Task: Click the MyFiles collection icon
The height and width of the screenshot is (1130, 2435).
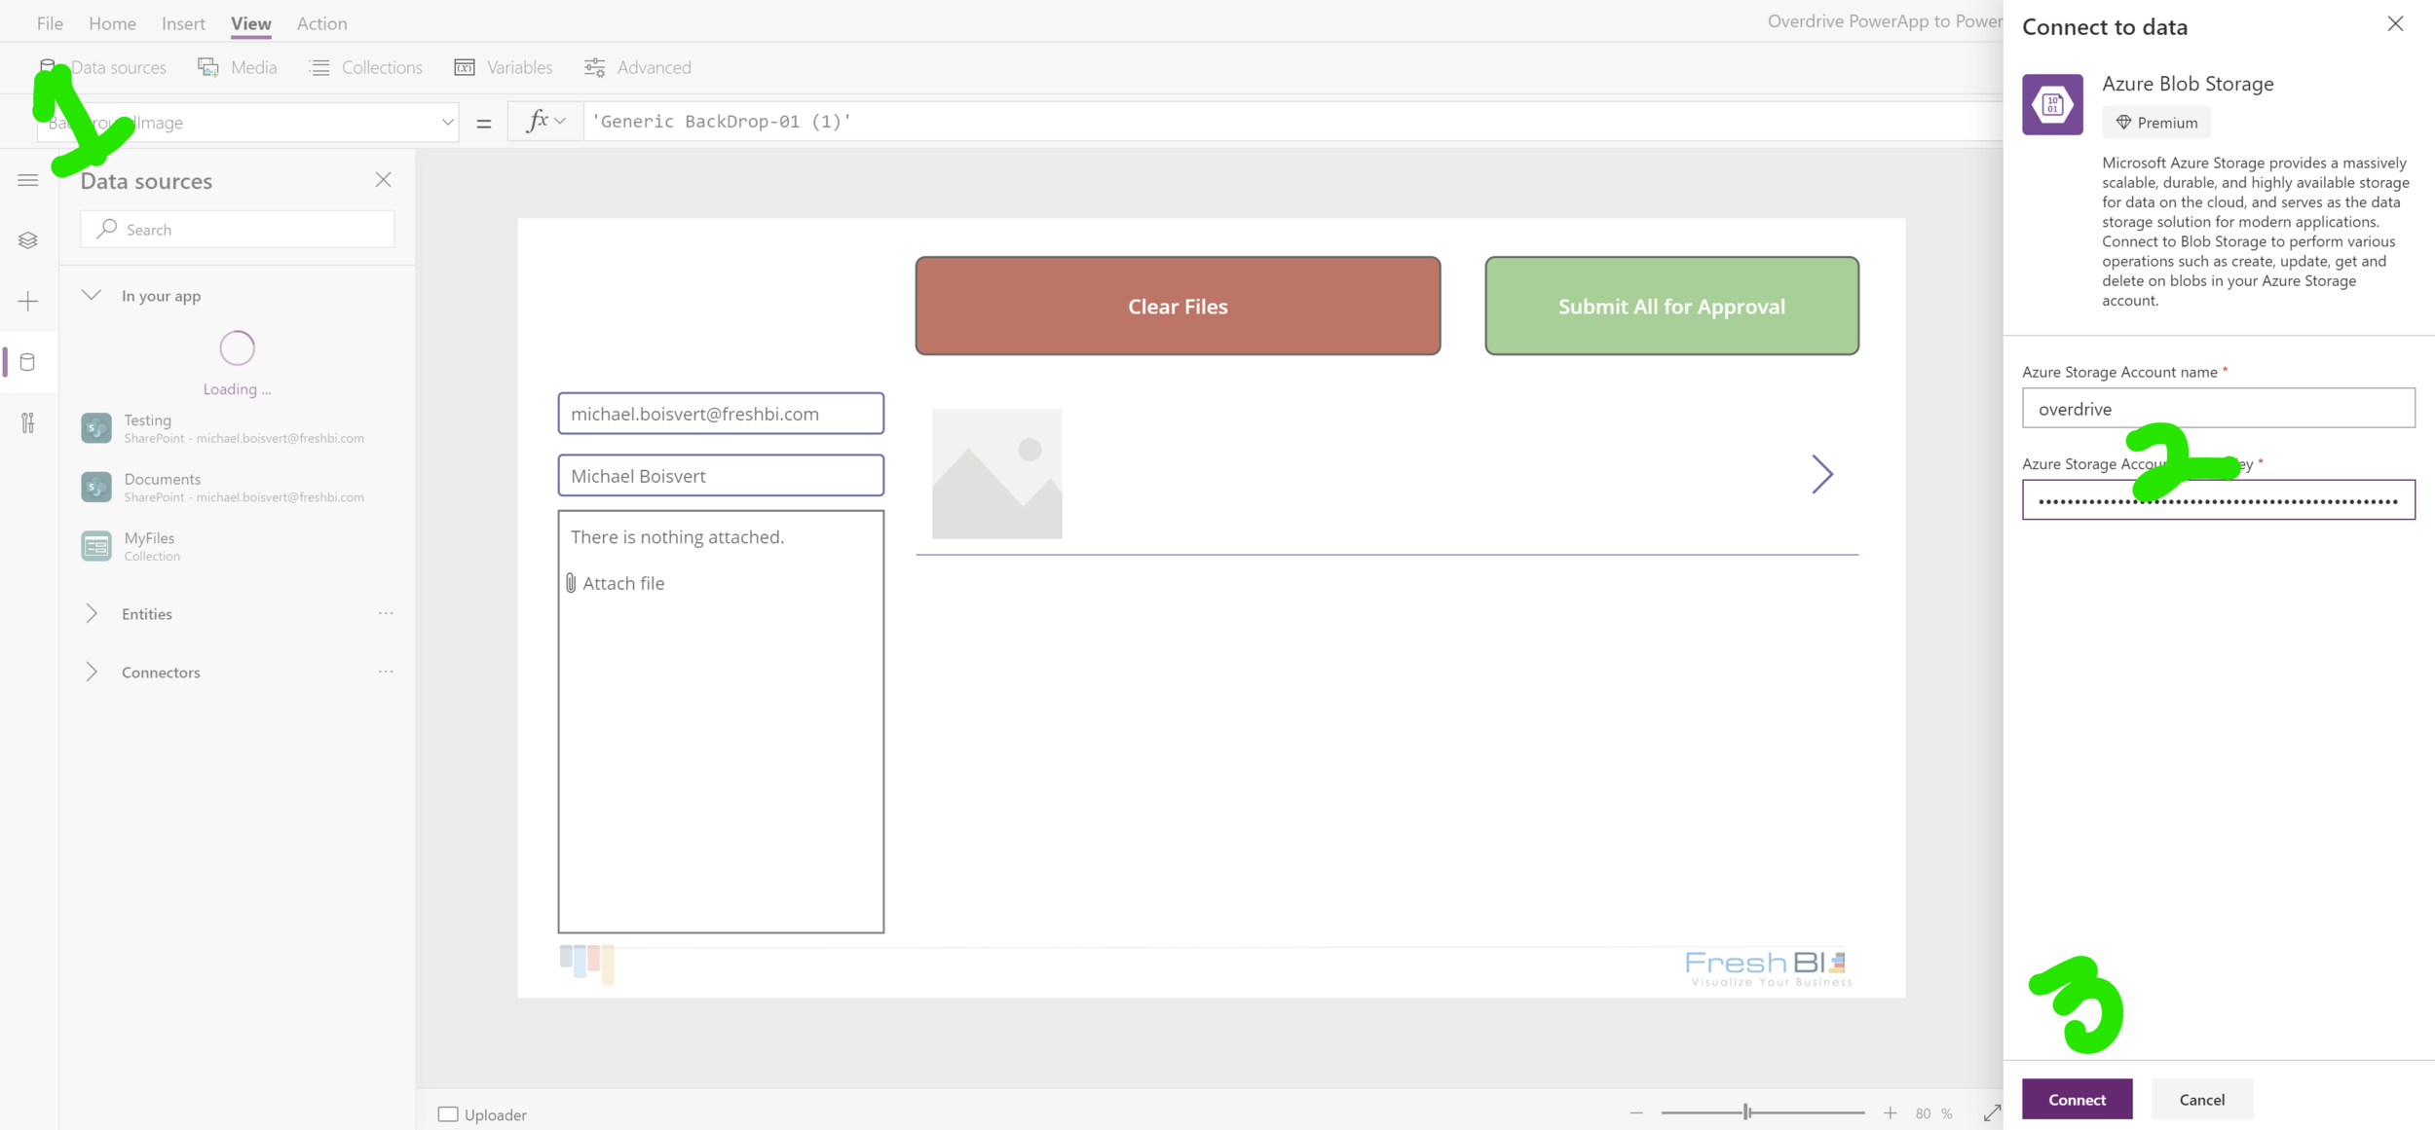Action: coord(96,546)
